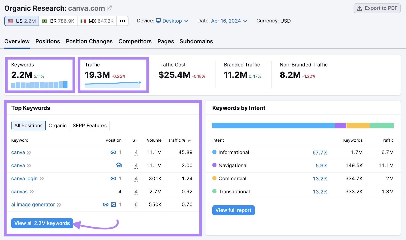The width and height of the screenshot is (406, 240).
Task: Open the Subdomains tab
Action: click(x=196, y=41)
